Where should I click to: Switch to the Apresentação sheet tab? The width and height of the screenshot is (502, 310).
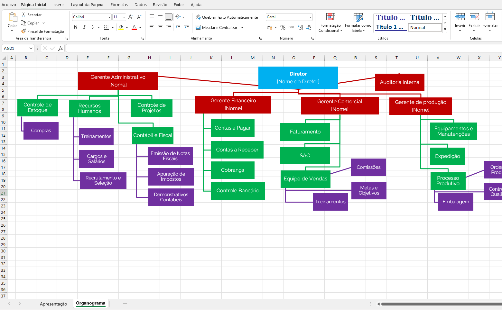tap(53, 304)
